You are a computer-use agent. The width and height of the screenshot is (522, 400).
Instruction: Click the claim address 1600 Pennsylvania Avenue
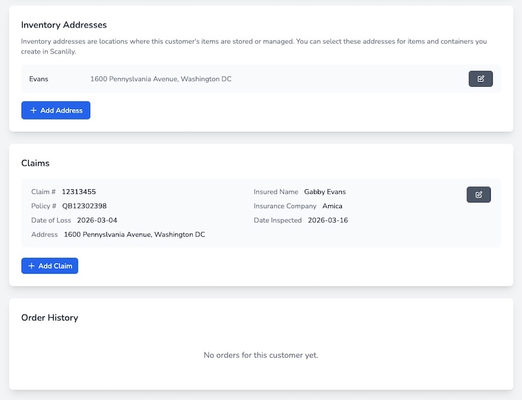134,235
